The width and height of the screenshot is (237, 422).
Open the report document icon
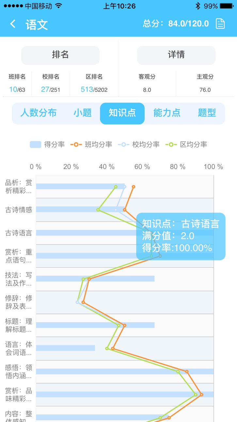click(x=220, y=24)
